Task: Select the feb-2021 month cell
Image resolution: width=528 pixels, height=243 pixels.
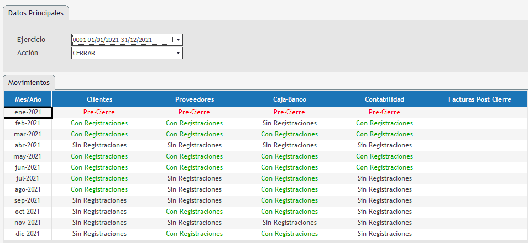Action: (x=28, y=123)
